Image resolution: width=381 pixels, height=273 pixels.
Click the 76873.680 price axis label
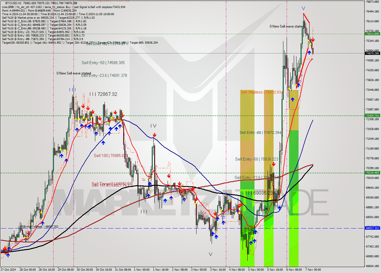click(x=372, y=2)
